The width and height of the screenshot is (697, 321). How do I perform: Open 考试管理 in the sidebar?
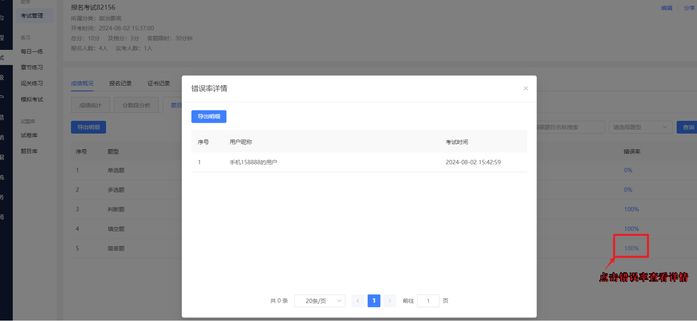[34, 16]
